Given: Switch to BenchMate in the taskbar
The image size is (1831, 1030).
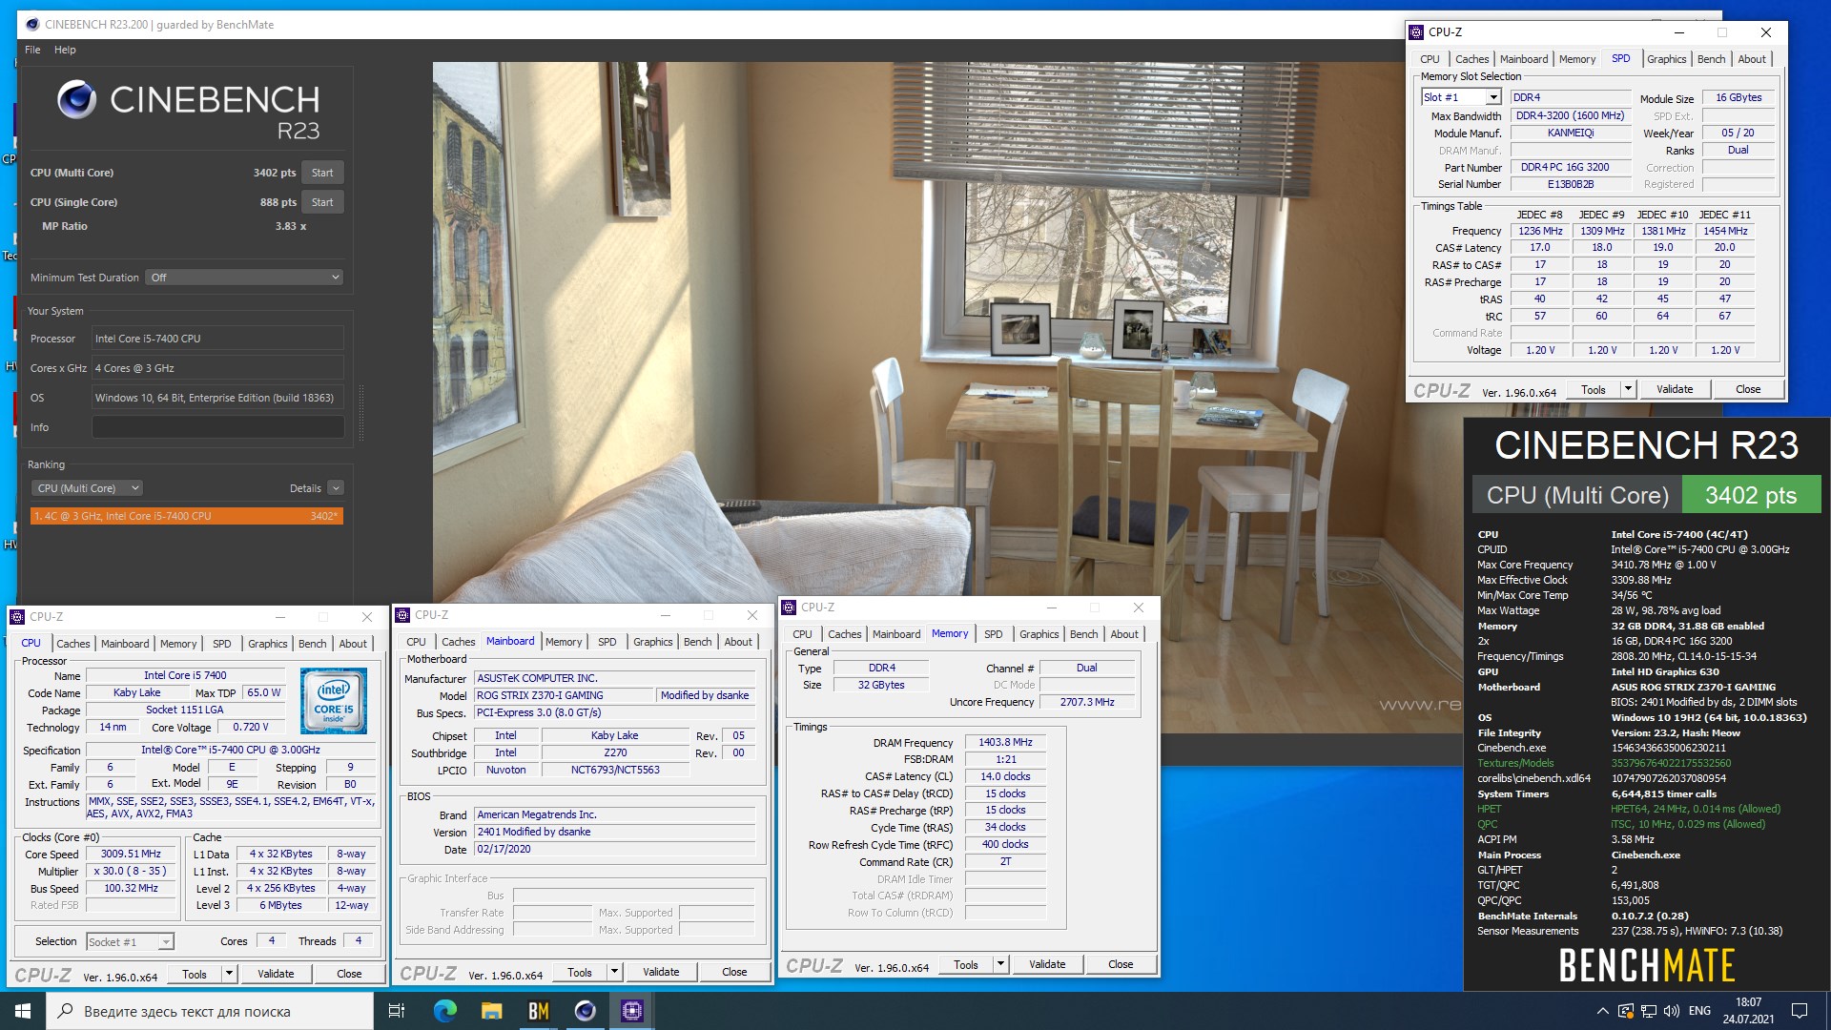Looking at the screenshot, I should 538,1011.
